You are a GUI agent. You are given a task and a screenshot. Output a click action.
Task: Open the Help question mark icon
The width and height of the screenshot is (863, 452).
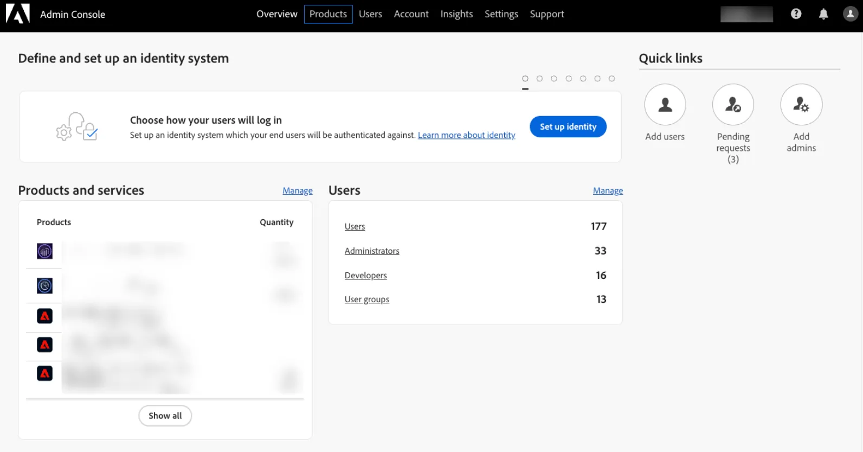coord(796,14)
